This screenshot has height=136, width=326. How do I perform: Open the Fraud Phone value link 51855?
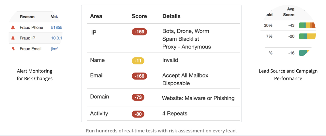[56, 27]
